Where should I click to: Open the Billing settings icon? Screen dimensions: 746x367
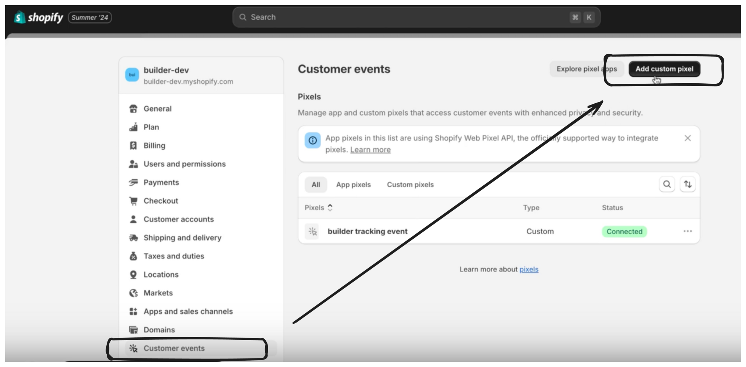pos(133,145)
